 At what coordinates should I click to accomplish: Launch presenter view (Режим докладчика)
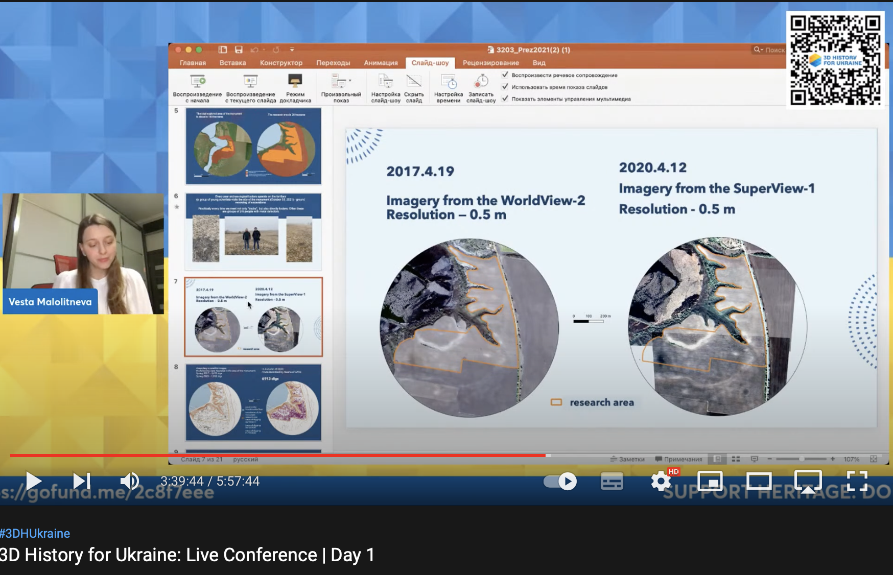pos(295,88)
